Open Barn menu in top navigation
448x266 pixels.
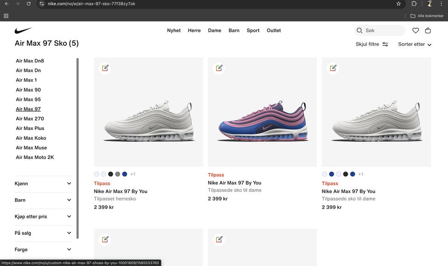tap(234, 30)
